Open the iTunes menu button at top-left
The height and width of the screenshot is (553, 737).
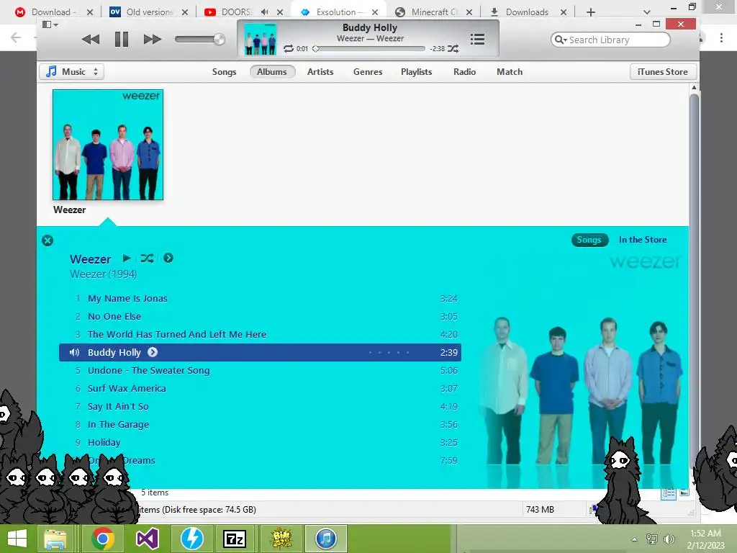pos(50,24)
